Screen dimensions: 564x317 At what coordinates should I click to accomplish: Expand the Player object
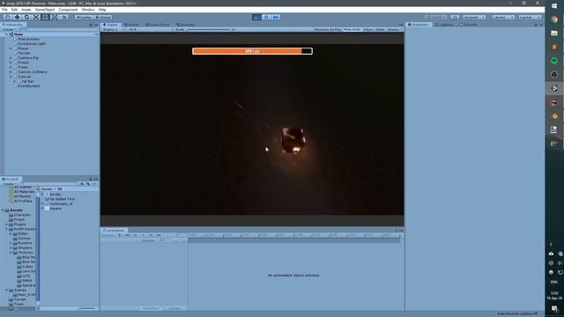tap(11, 48)
